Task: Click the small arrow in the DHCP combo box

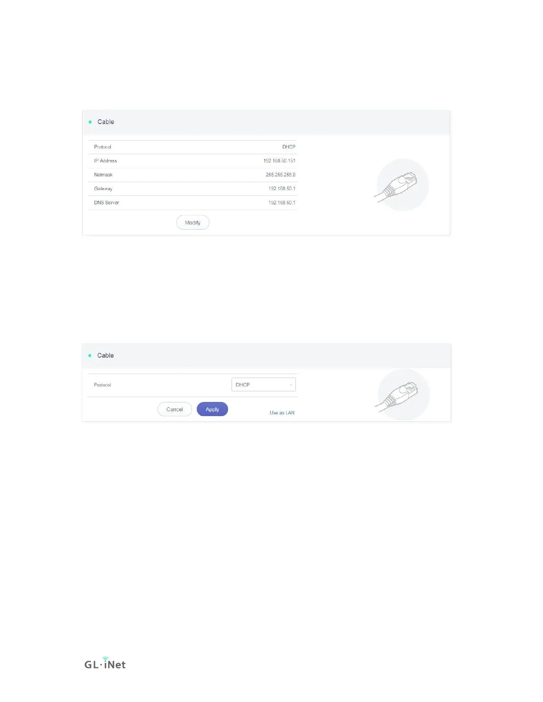Action: tap(291, 385)
